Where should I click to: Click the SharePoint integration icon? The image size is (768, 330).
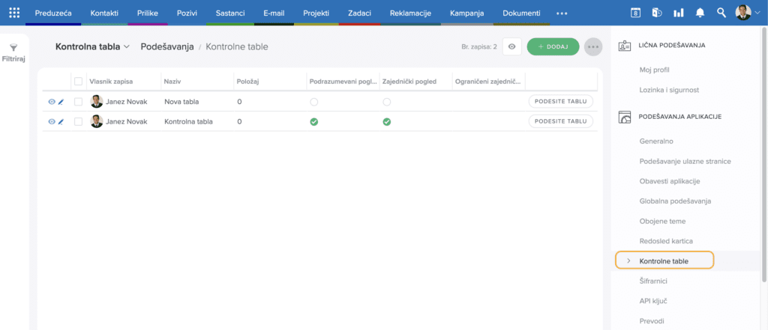(x=657, y=13)
